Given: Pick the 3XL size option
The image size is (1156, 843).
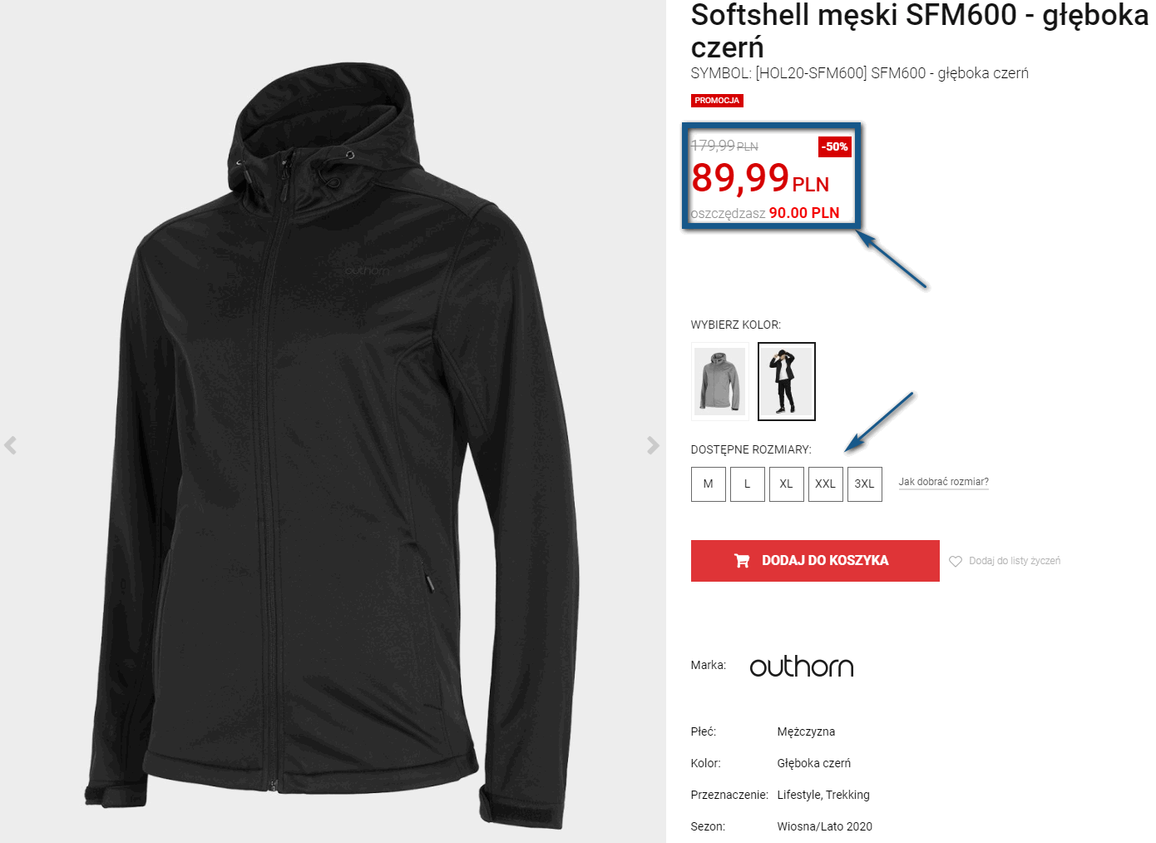Looking at the screenshot, I should tap(865, 484).
